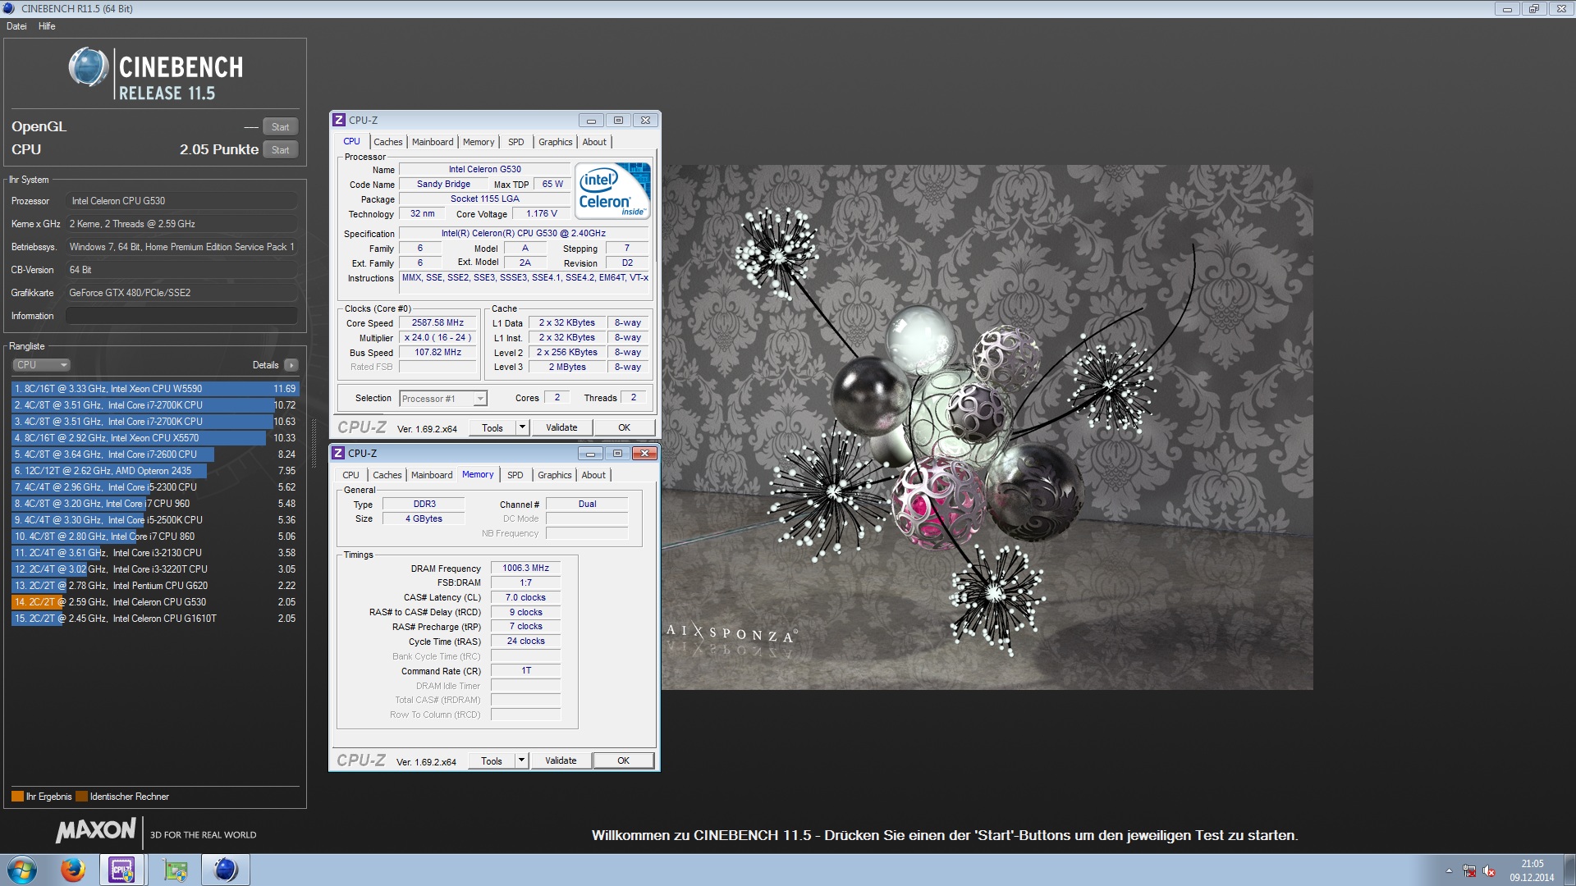Click the picture viewer taskbar icon
Viewport: 1576px width, 886px height.
point(175,870)
